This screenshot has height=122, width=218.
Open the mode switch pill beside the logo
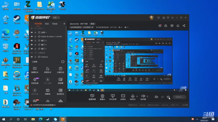click(56, 18)
